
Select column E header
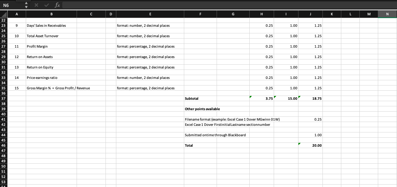click(150, 15)
